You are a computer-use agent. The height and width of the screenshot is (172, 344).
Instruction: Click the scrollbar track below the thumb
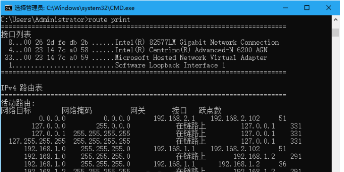coord(336,103)
